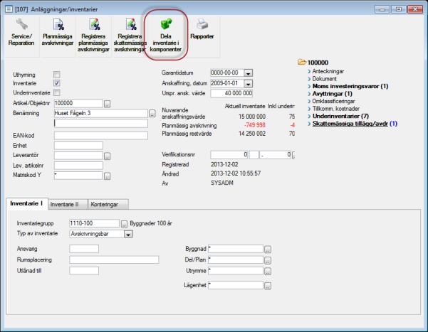
Task: Click the Artikel/Objektnr field with 100000
Action: click(78, 103)
